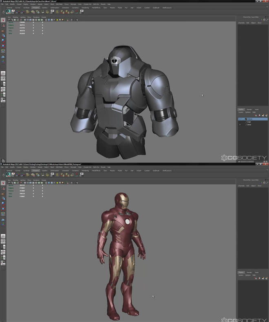Image resolution: width=269 pixels, height=322 pixels.
Task: Toggle use-all-lights yellow bulb in top viewport toolbar
Action: pos(57,20)
